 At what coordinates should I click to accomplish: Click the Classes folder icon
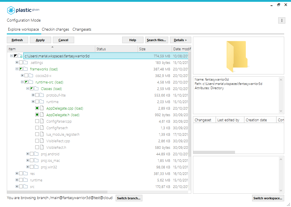(x=36, y=89)
